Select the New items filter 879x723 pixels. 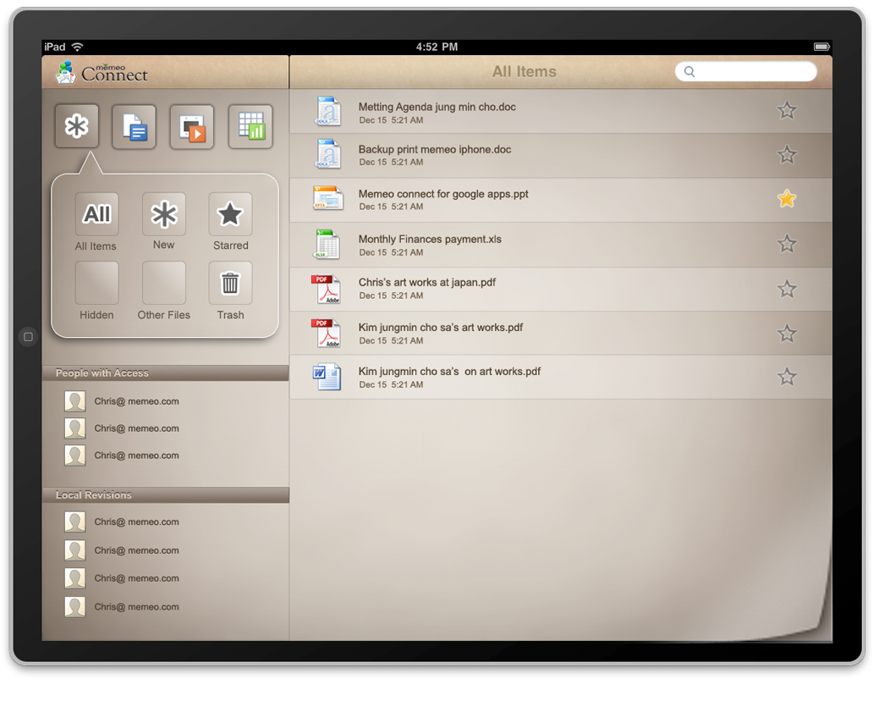coord(164,215)
